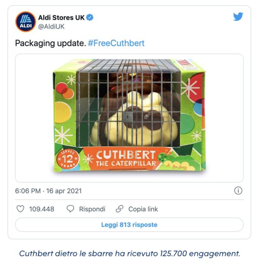Open the tweet info circle icon
260x265 pixels.
[238, 191]
